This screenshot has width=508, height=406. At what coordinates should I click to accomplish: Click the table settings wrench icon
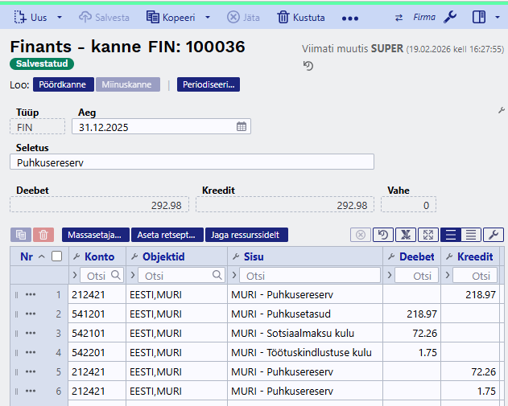coord(493,235)
